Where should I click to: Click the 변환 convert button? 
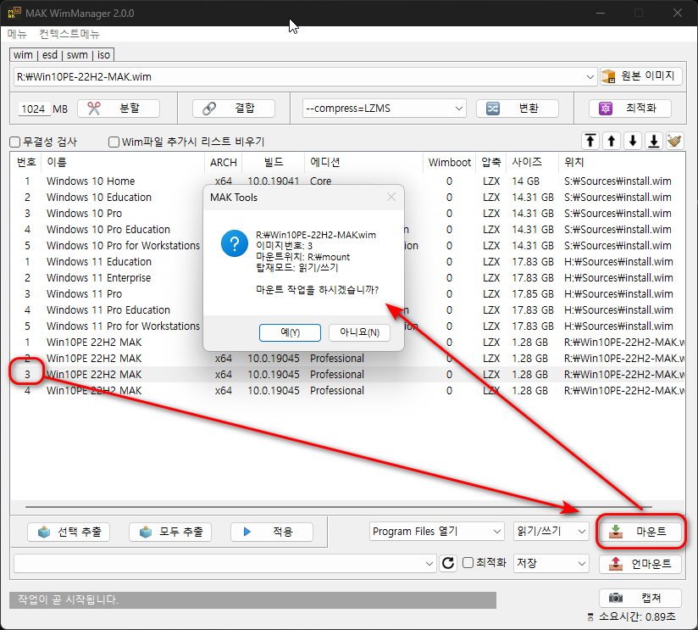[x=518, y=109]
